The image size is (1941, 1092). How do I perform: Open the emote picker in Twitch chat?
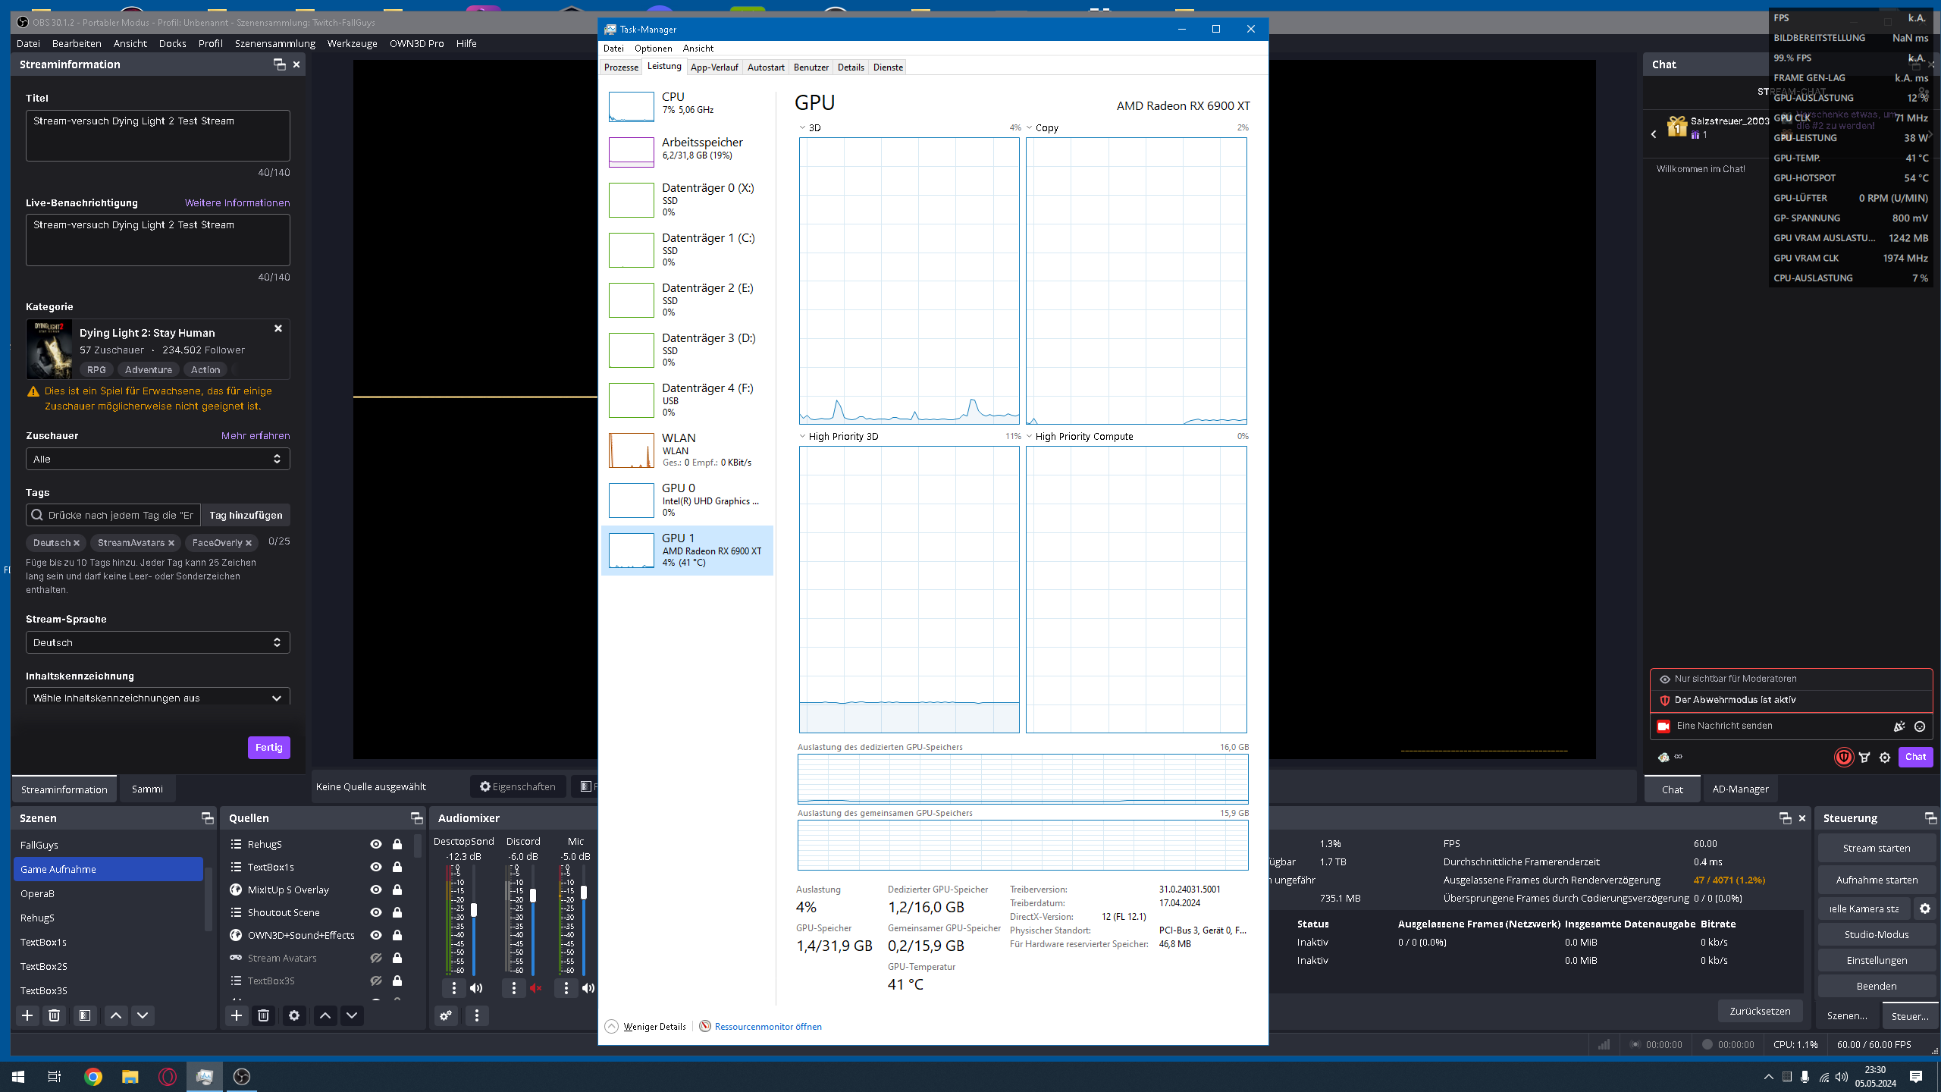point(1918,726)
